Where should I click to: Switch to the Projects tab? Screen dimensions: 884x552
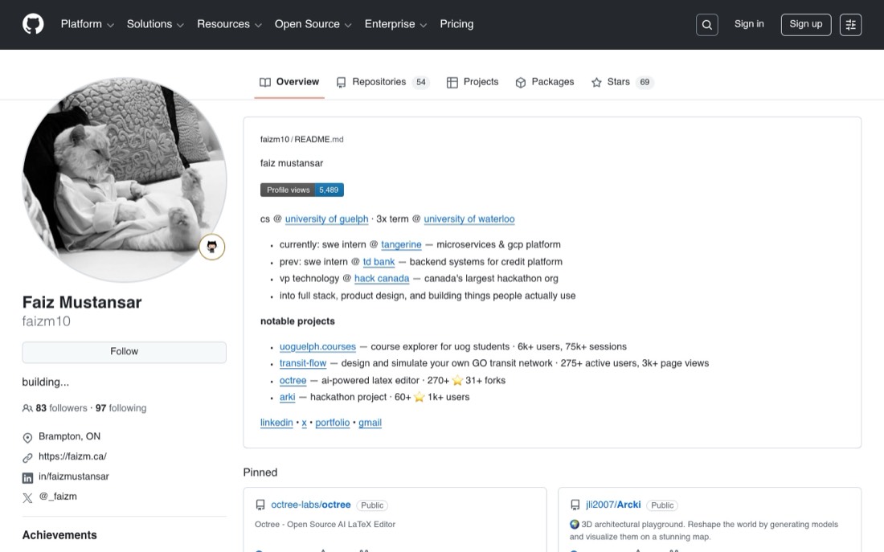coord(473,82)
